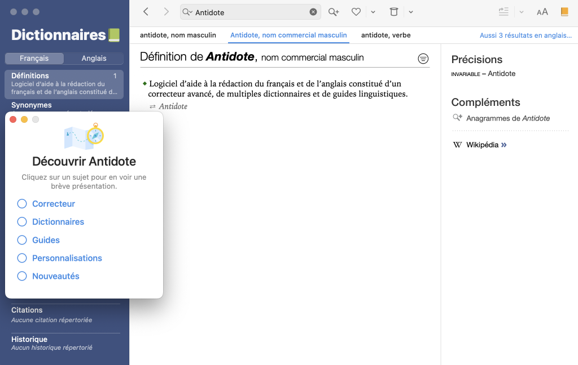
Task: Click the magnifier-plus search icon in toolbar
Action: pyautogui.click(x=334, y=12)
